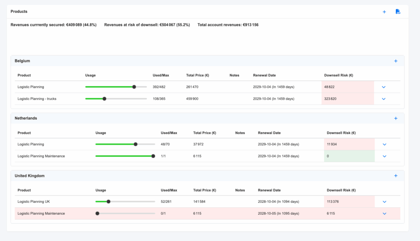Expand UK Logistic Planning Maintenance chevron
This screenshot has height=241, width=420.
click(384, 213)
